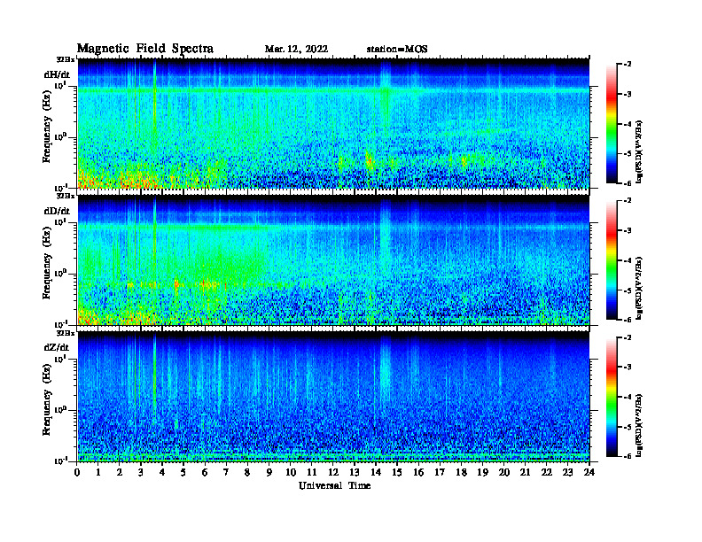702x542 pixels.
Task: Click hour "22" on the Universal Time axis
Action: point(546,473)
